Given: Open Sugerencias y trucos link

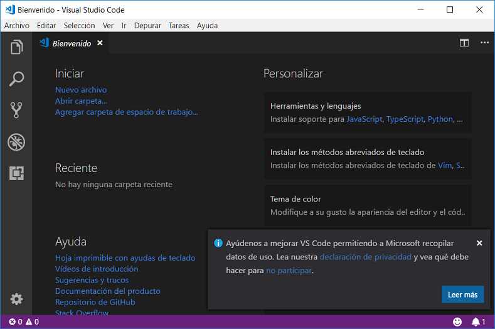Looking at the screenshot, I should (x=92, y=280).
